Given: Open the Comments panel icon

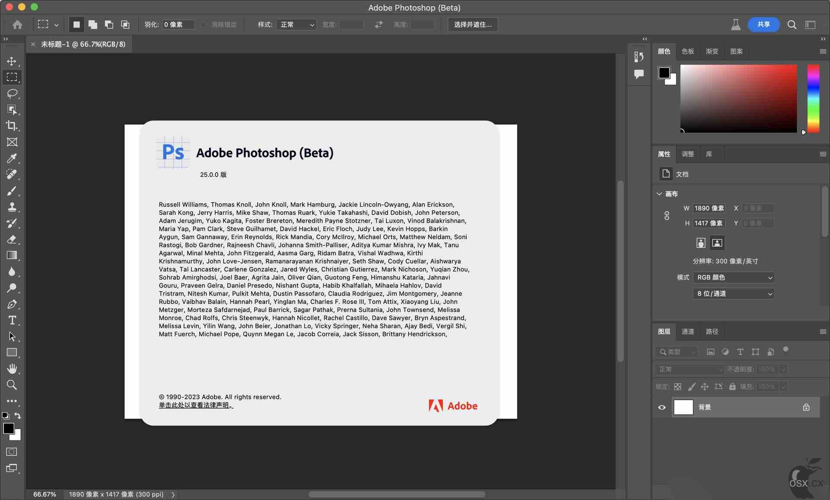Looking at the screenshot, I should (638, 74).
